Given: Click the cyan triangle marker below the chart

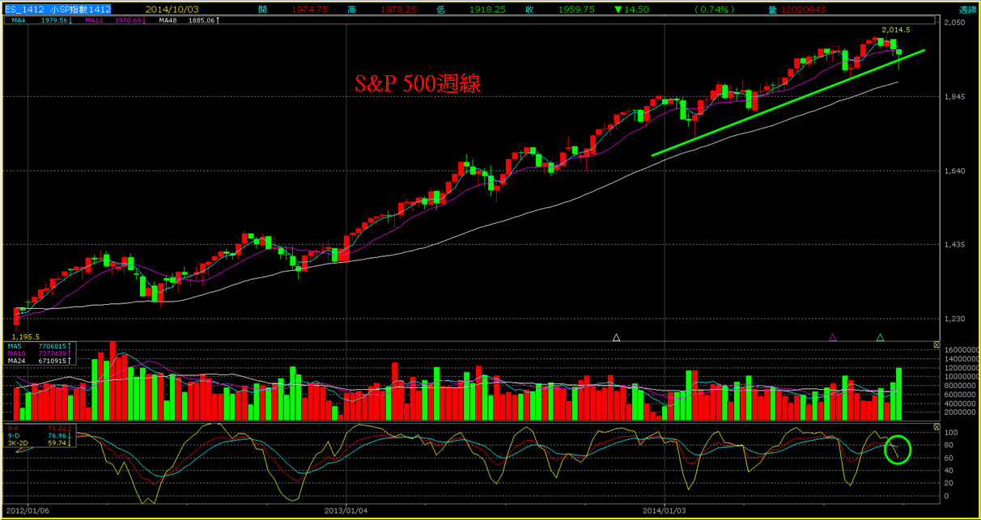Looking at the screenshot, I should [881, 336].
